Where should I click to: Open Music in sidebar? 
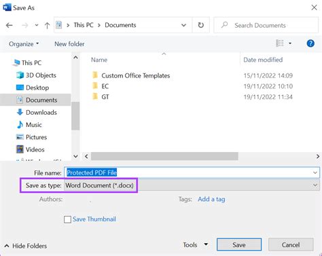(34, 125)
